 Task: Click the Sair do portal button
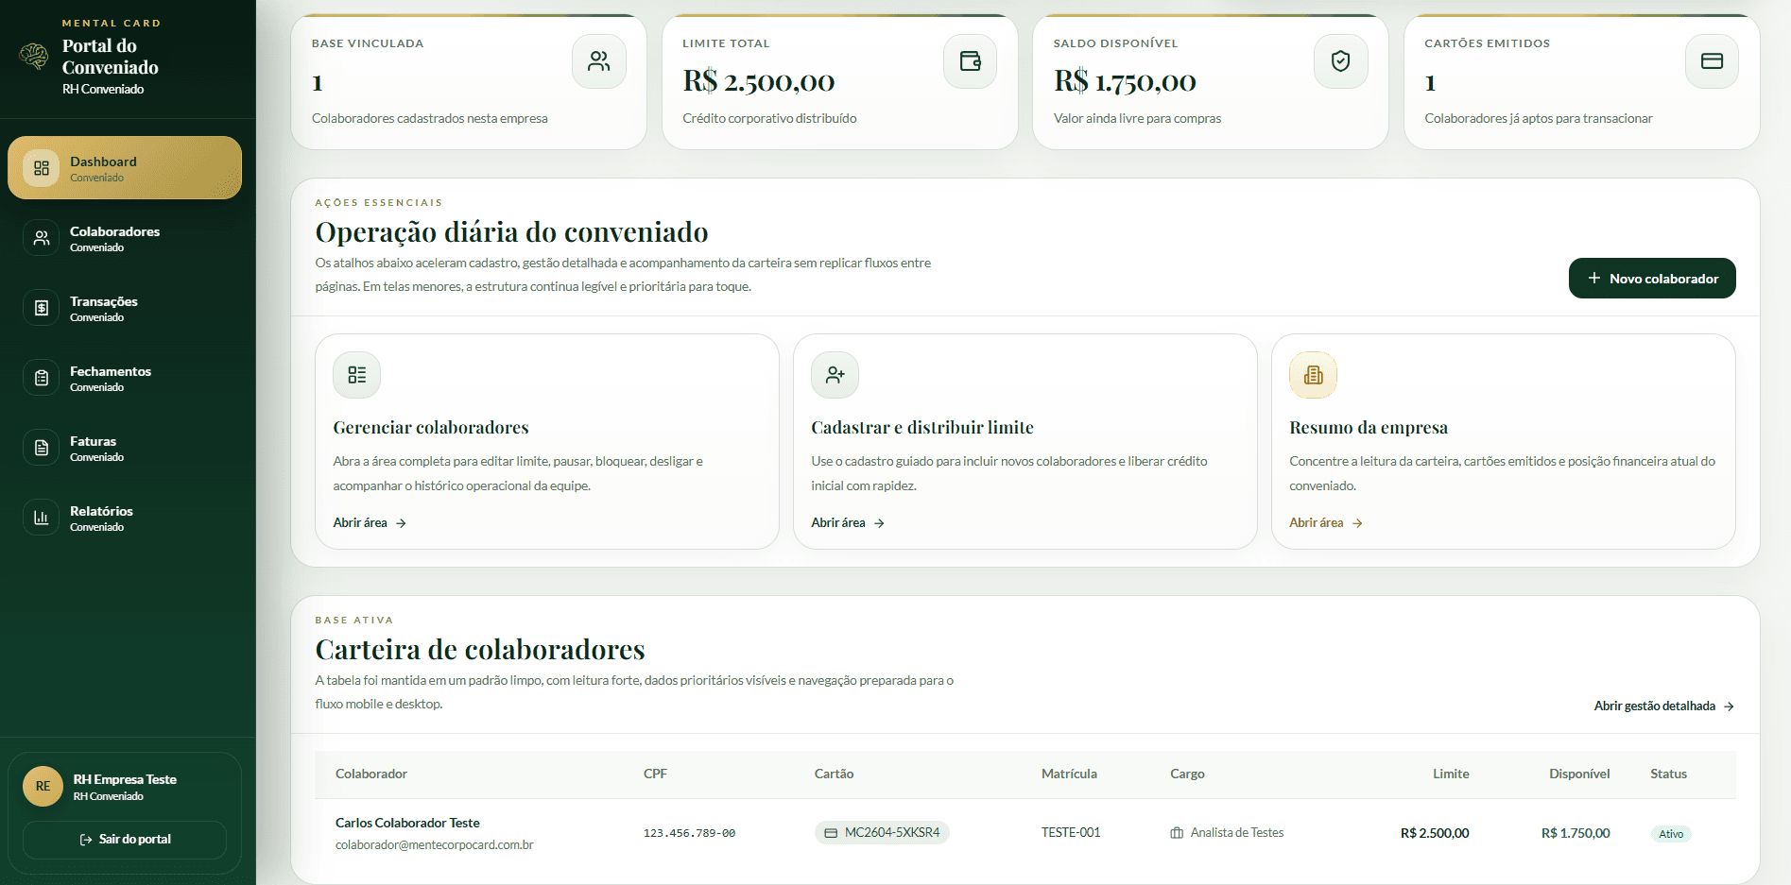[x=124, y=839]
